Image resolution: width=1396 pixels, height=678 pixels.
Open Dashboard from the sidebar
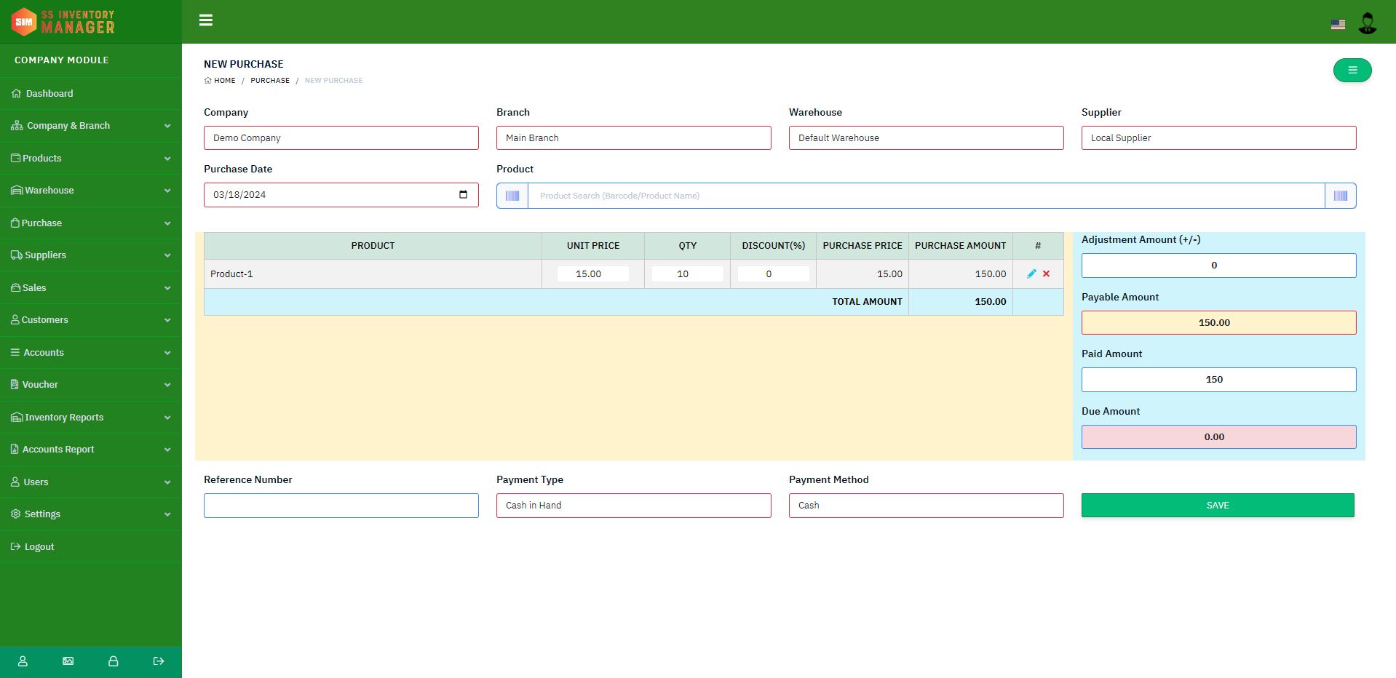[49, 94]
